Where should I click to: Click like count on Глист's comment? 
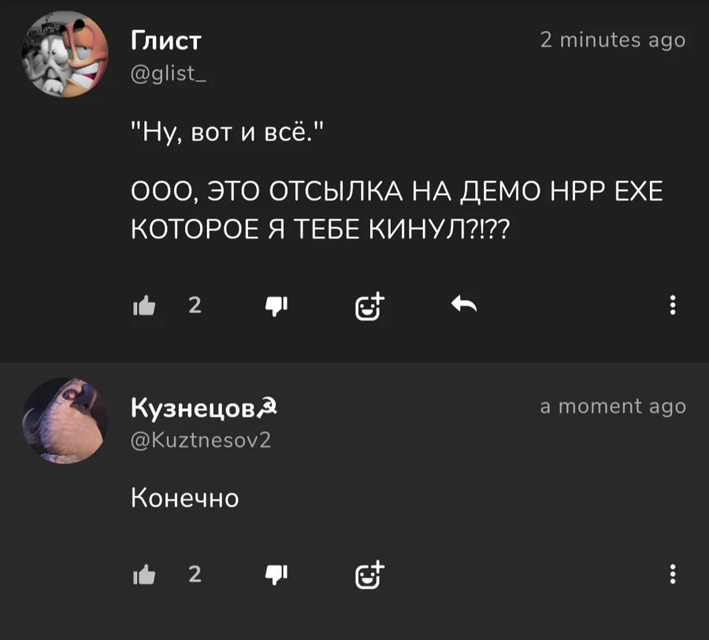pyautogui.click(x=195, y=305)
